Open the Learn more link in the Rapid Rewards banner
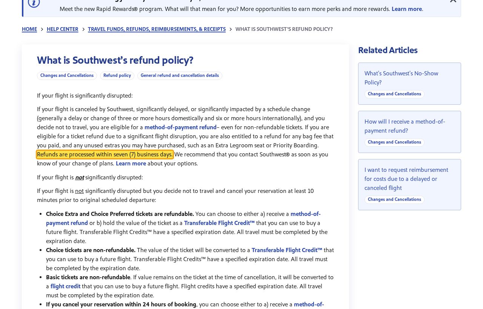 (407, 9)
